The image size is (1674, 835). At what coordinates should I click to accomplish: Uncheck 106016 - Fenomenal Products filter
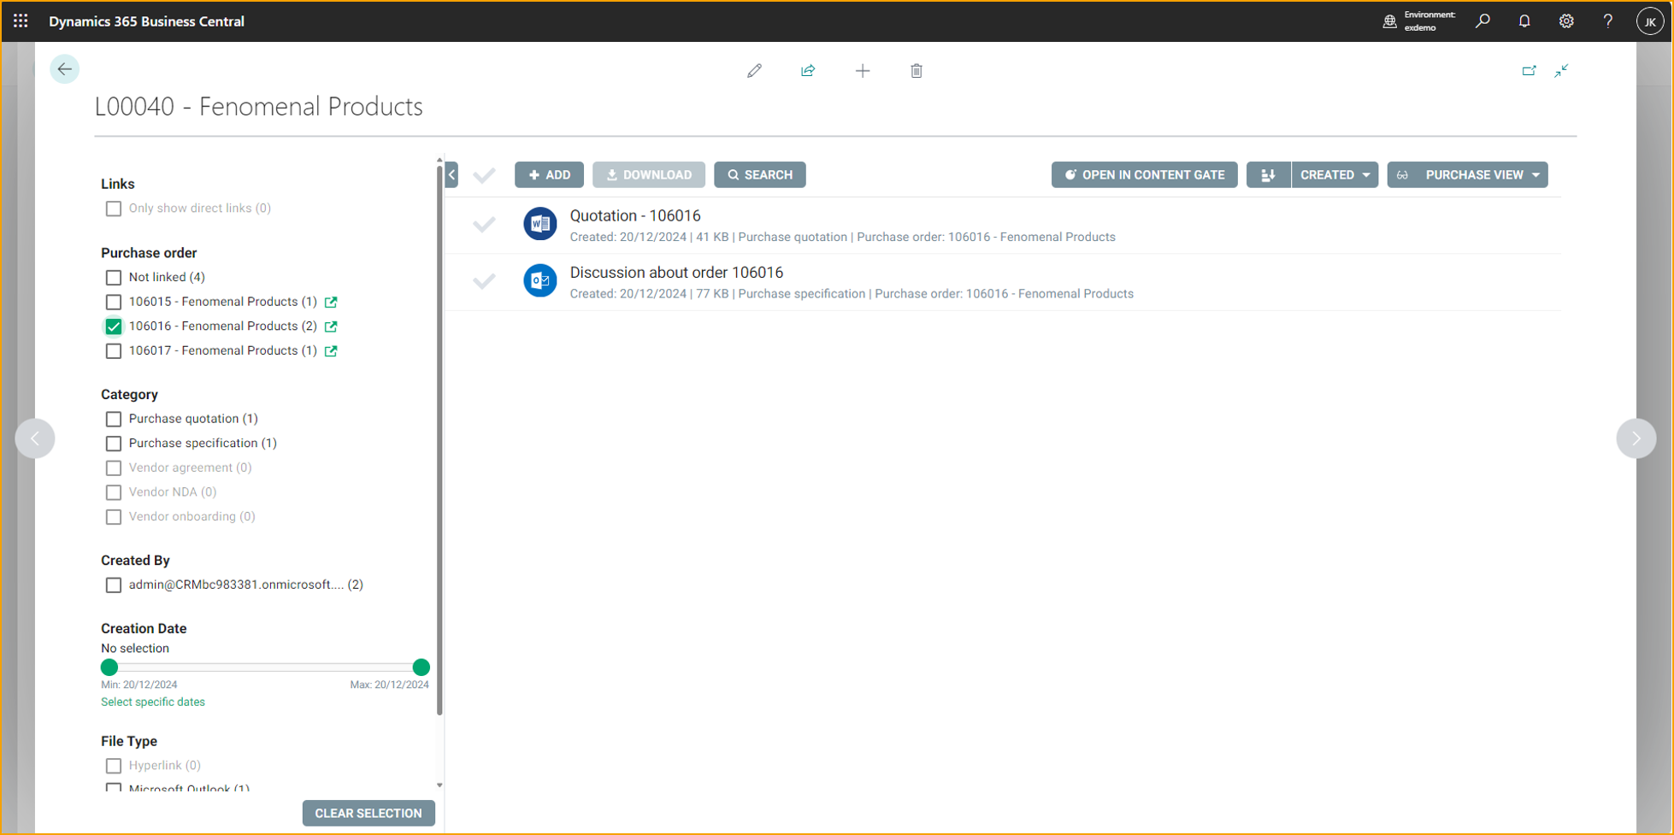(114, 326)
